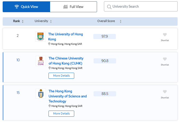The width and height of the screenshot is (180, 122).
Task: Click More Details for CUHK
Action: 61,76
